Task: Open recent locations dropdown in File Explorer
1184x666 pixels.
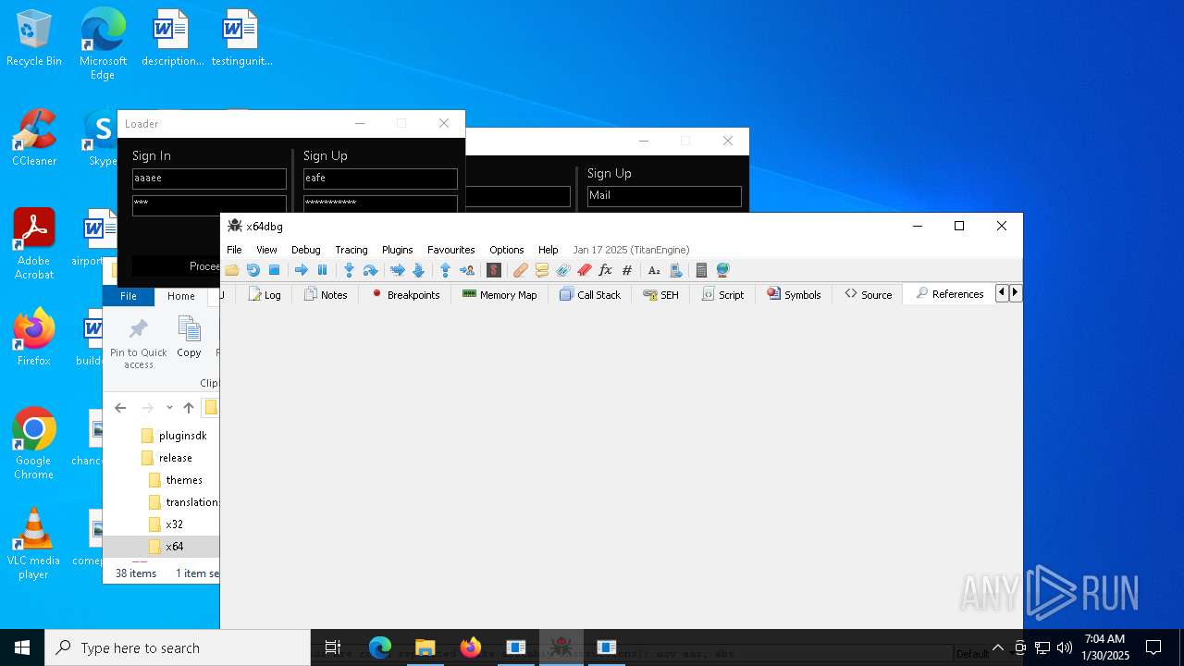Action: [169, 408]
